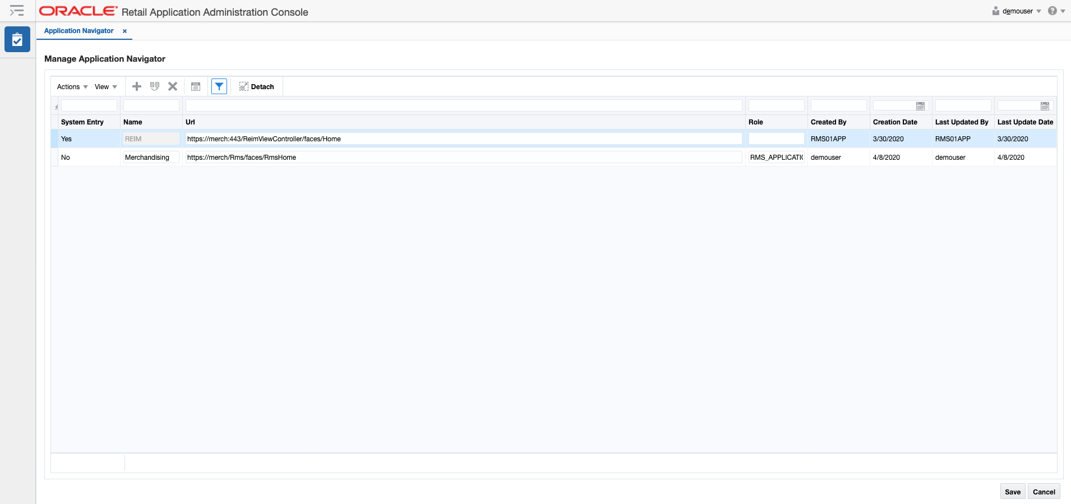Click the Name filter field

pos(151,105)
